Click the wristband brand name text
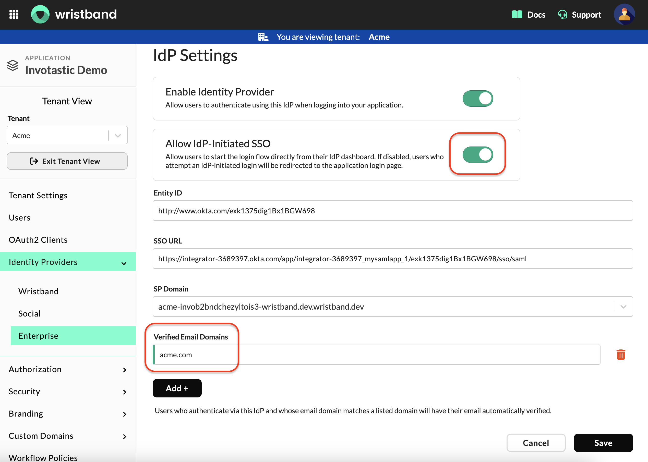 pos(86,14)
